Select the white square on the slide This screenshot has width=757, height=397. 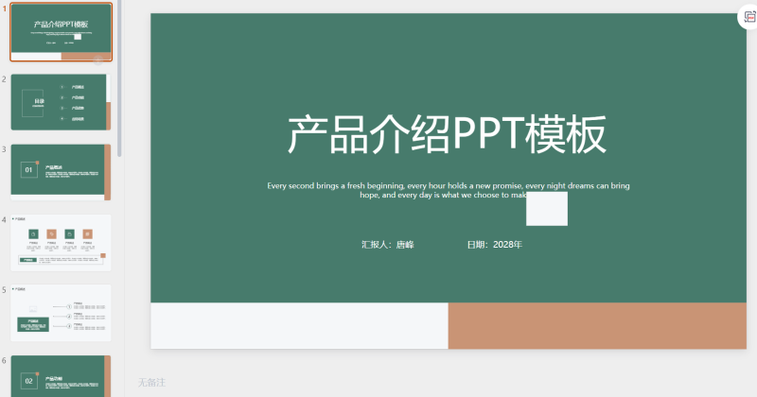pyautogui.click(x=547, y=209)
